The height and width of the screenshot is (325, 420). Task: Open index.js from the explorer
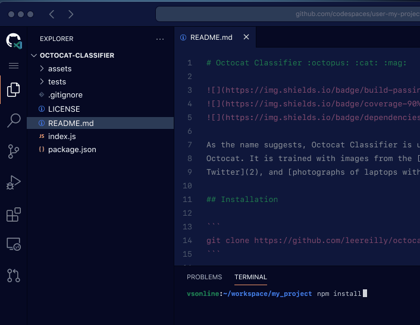pyautogui.click(x=100, y=137)
